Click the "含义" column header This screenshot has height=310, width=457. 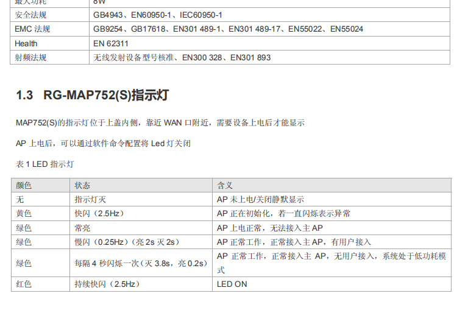(331, 185)
